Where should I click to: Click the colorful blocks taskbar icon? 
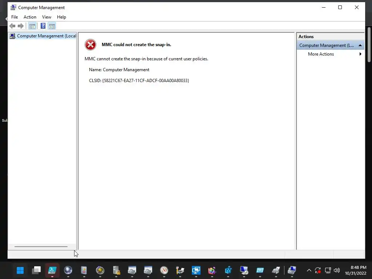[x=212, y=270]
